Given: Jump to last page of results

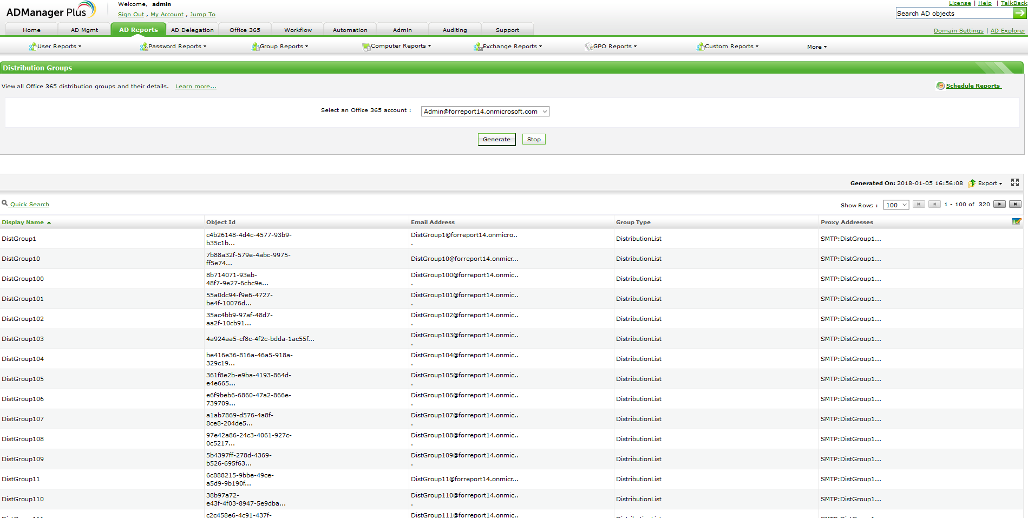Looking at the screenshot, I should pyautogui.click(x=1015, y=205).
